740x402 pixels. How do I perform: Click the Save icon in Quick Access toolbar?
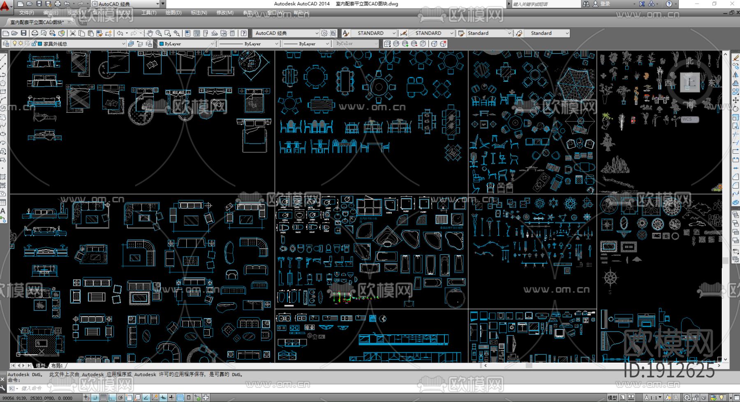pyautogui.click(x=39, y=4)
